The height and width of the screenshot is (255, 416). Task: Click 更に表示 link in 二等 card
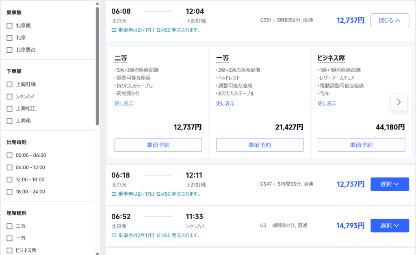click(x=124, y=104)
